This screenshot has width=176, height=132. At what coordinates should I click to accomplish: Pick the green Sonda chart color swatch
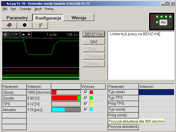pyautogui.click(x=91, y=98)
